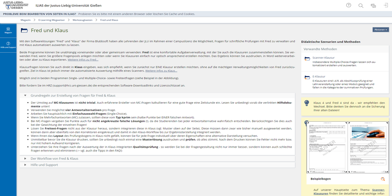Click the Scanner-Klausur folder icon
Viewport: 392px width, 196px height.
307,59
